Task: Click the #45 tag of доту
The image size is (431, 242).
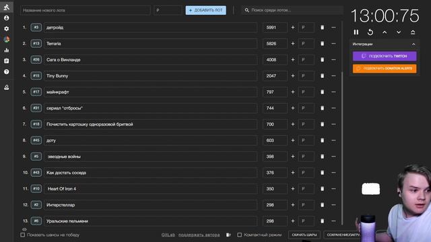Action: click(x=36, y=140)
